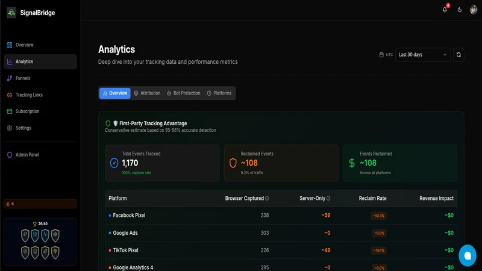Click the 1,170 total events value
Viewport: 482px width, 271px height.
[x=130, y=163]
